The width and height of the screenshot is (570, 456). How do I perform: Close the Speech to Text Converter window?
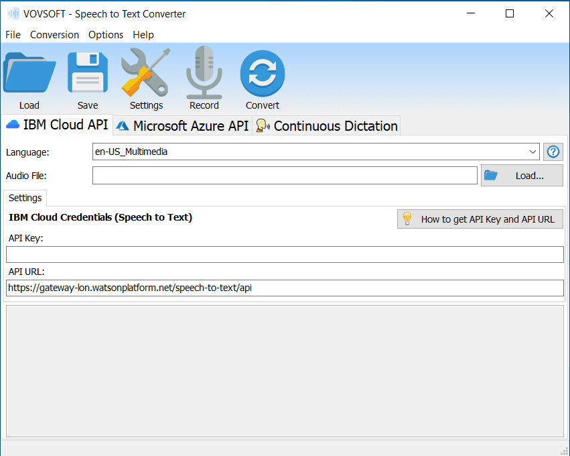[x=549, y=13]
